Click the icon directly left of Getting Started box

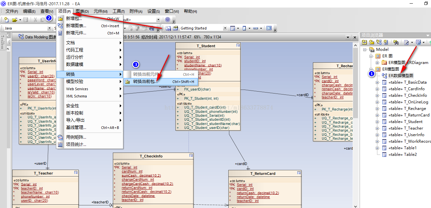(x=176, y=28)
